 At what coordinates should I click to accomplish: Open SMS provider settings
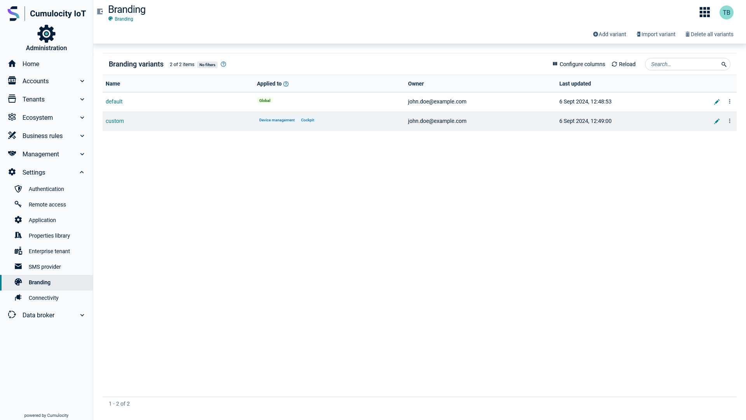pos(46,267)
